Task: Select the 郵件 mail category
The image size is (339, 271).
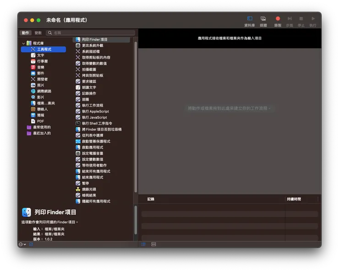Action: click(x=38, y=73)
